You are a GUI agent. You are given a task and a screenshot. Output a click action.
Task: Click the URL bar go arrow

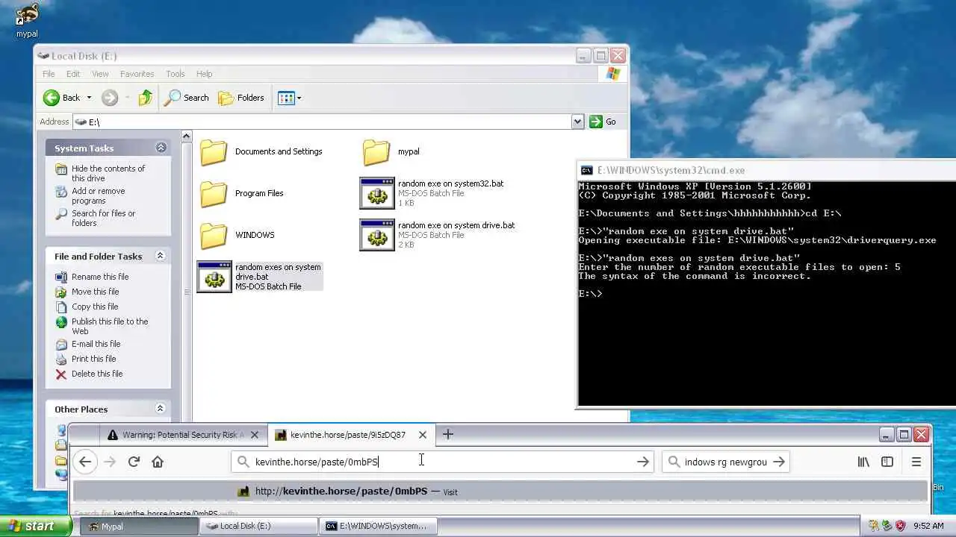click(643, 462)
